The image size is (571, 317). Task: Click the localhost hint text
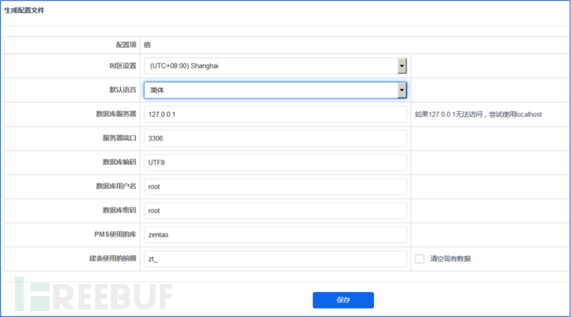[478, 114]
